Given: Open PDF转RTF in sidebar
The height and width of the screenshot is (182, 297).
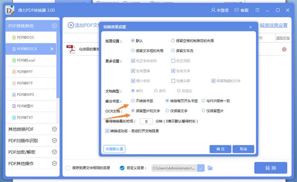Looking at the screenshot, I should [31, 83].
